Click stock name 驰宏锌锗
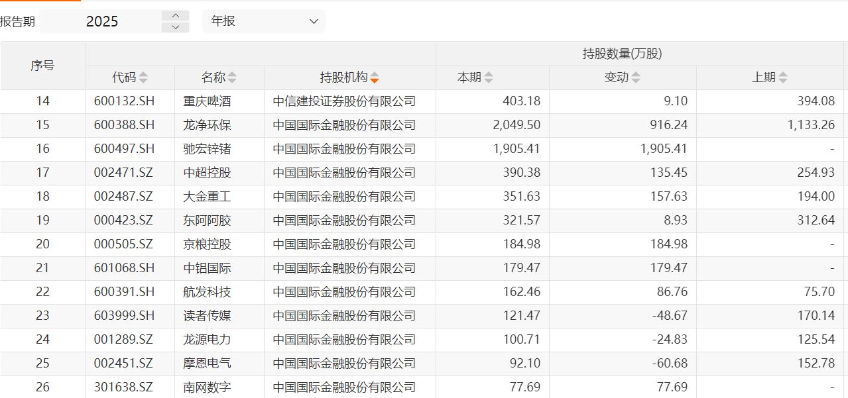Image resolution: width=848 pixels, height=398 pixels. [x=207, y=149]
